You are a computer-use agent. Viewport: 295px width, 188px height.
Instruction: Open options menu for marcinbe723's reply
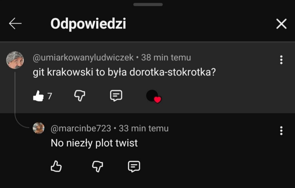(281, 131)
